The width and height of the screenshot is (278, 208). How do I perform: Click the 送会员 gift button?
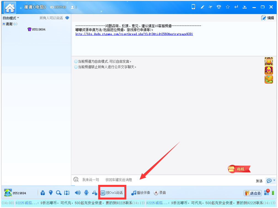[x=253, y=193]
